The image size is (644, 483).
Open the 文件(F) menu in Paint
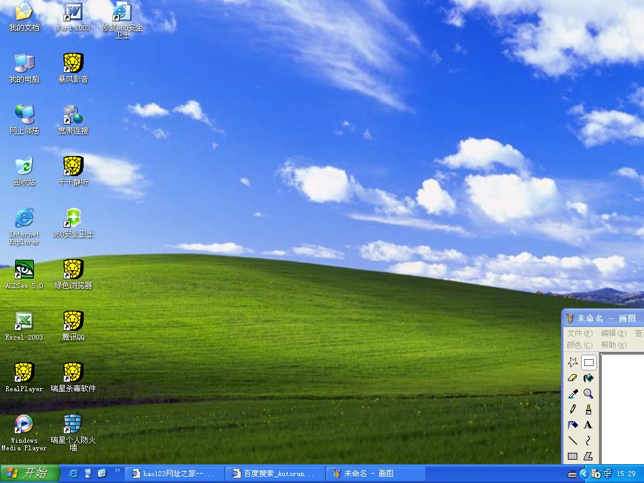[579, 333]
